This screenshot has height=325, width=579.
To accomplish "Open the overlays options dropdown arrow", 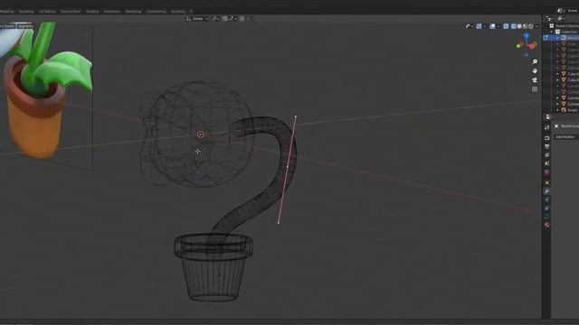I will tap(498, 26).
